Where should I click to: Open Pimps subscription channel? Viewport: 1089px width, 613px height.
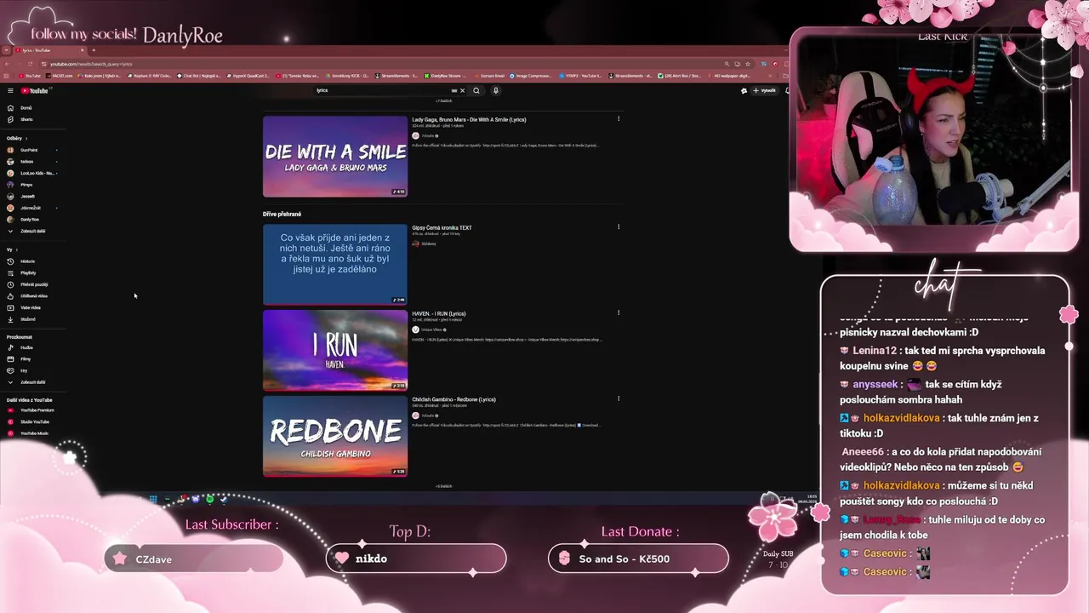tap(26, 185)
